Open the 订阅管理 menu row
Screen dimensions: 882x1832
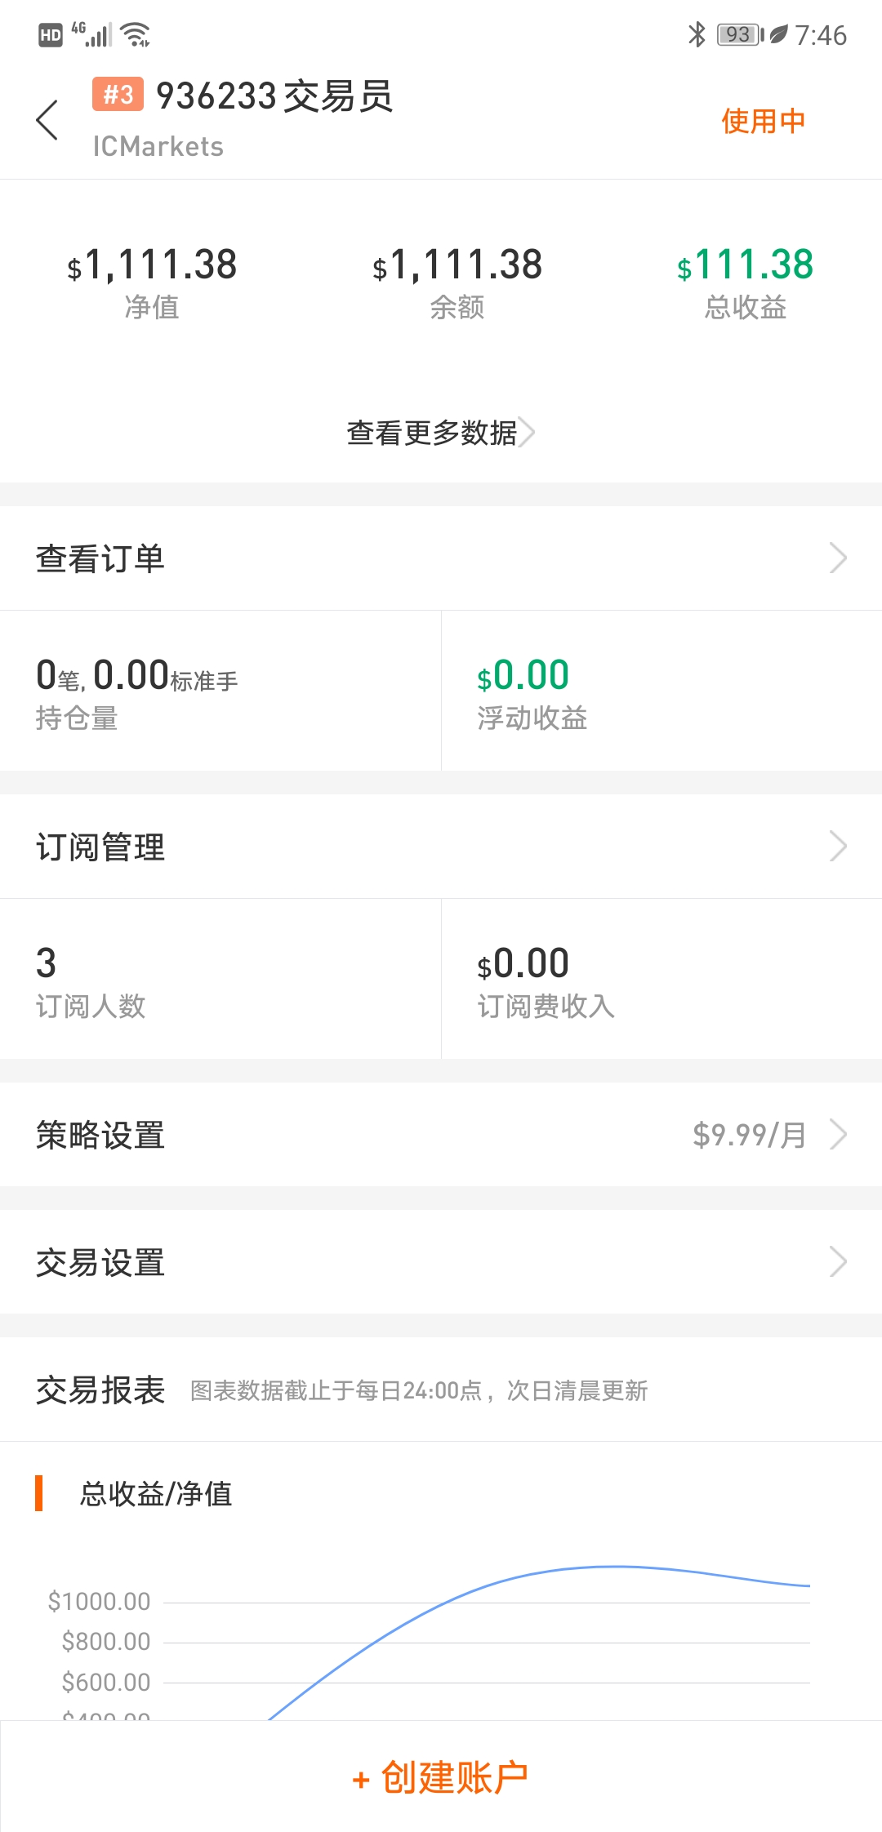441,847
